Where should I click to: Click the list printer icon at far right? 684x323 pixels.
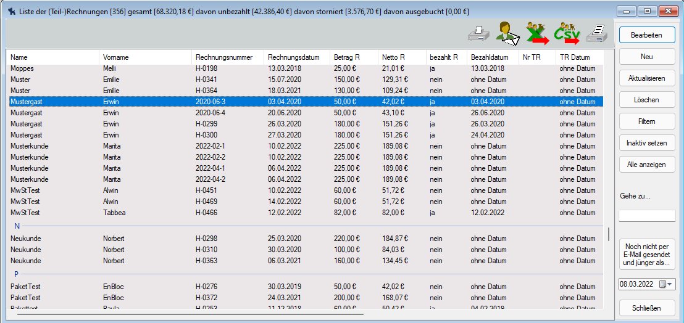pos(596,33)
